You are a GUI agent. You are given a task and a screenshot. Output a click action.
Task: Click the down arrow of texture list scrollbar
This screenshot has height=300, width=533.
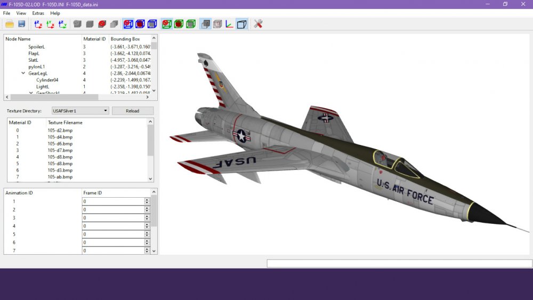pyautogui.click(x=151, y=179)
